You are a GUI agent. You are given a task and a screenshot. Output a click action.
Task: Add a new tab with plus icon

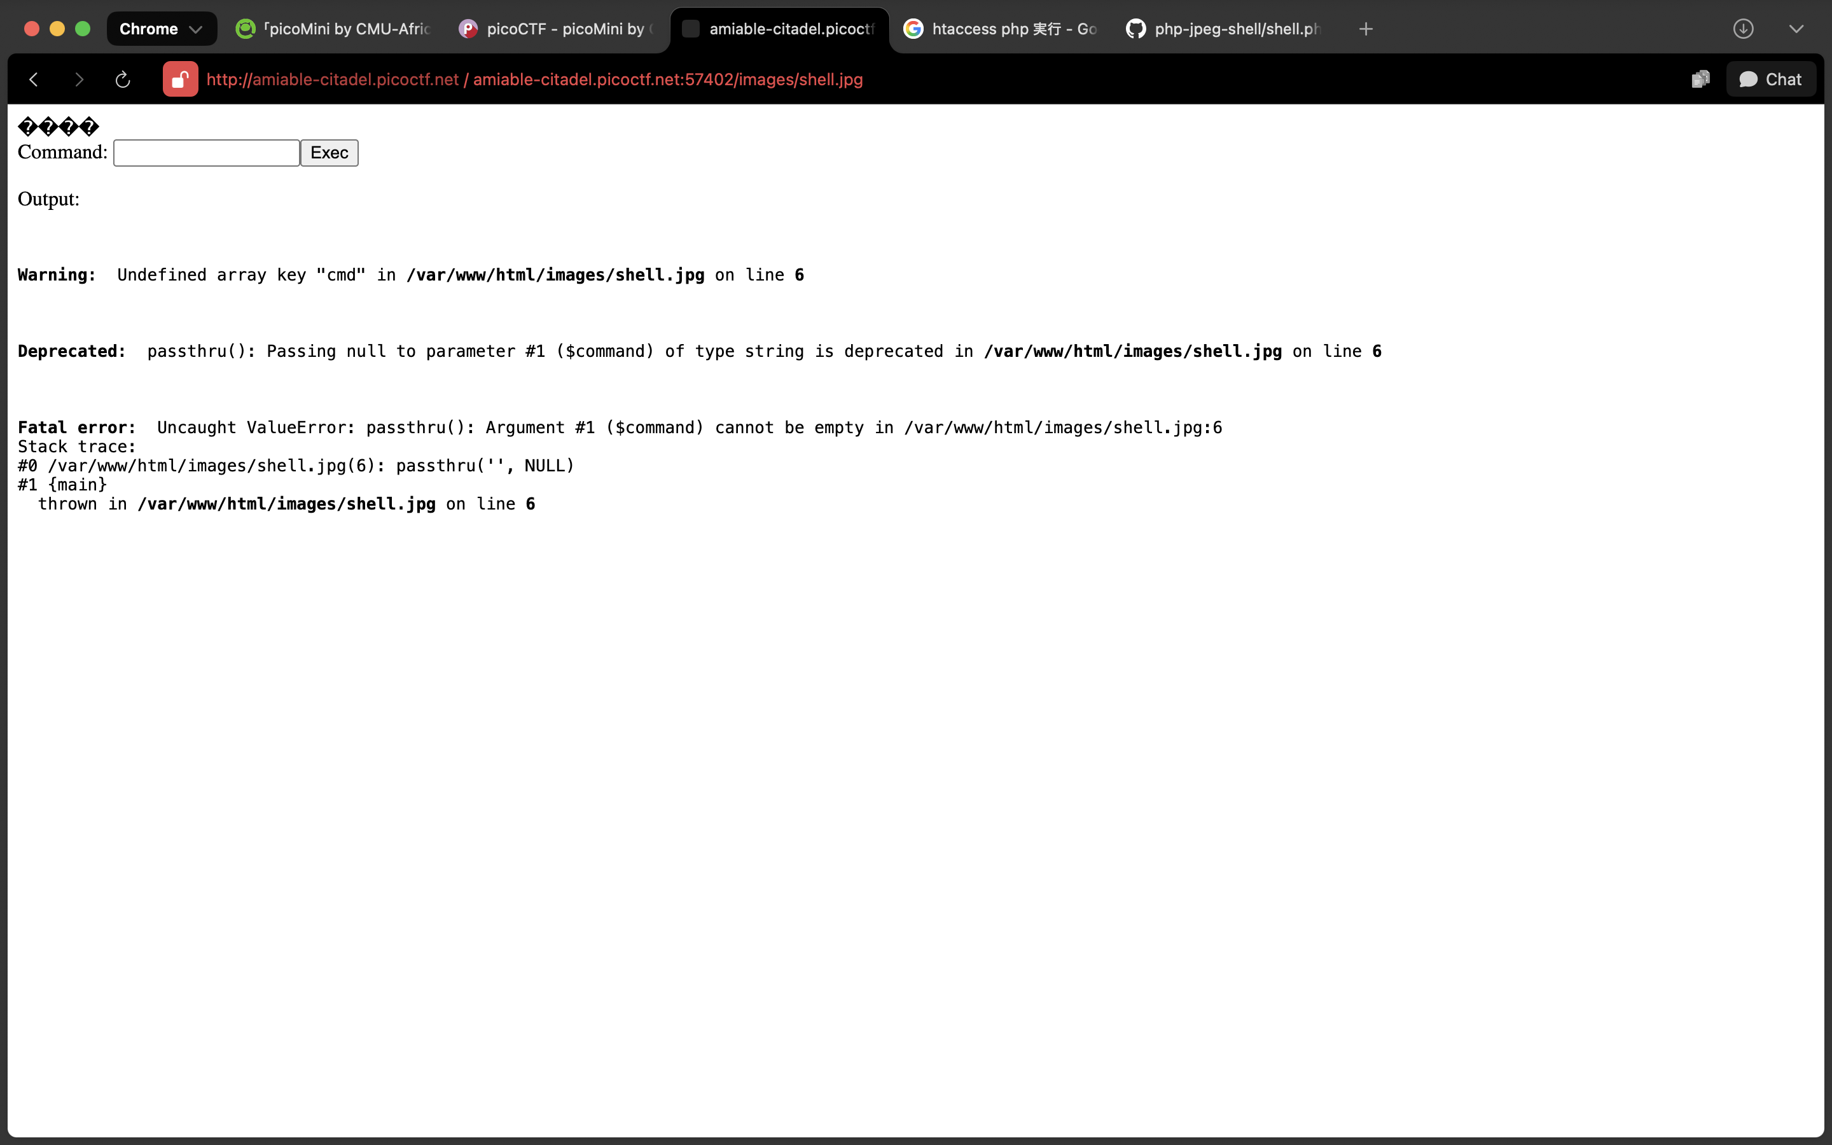[x=1366, y=29]
